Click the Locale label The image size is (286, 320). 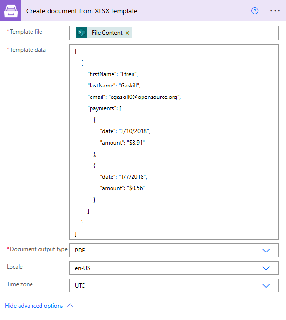click(15, 267)
